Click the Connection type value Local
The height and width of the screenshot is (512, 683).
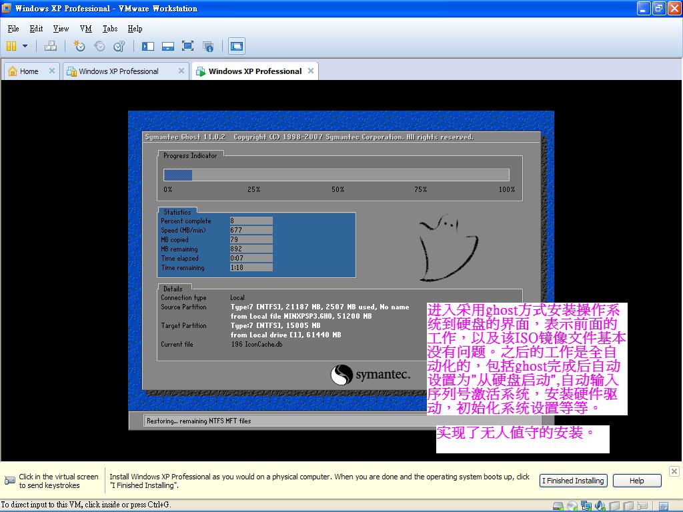tap(237, 298)
